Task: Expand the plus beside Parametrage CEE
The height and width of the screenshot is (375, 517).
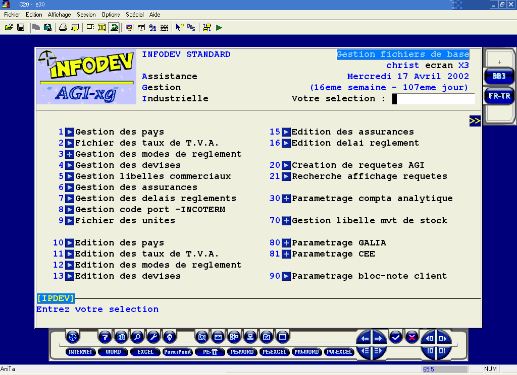Action: (x=286, y=254)
